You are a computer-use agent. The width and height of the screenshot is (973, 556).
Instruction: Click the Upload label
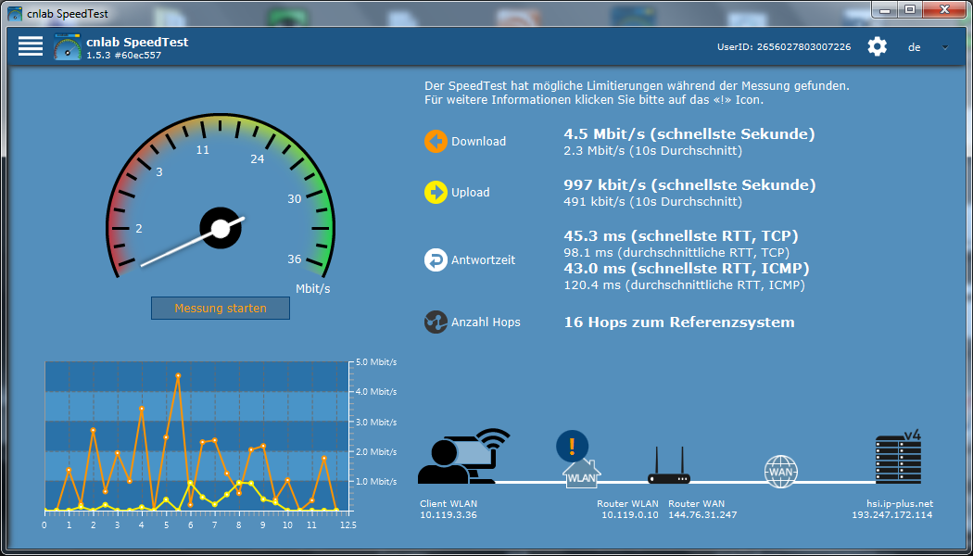point(471,193)
